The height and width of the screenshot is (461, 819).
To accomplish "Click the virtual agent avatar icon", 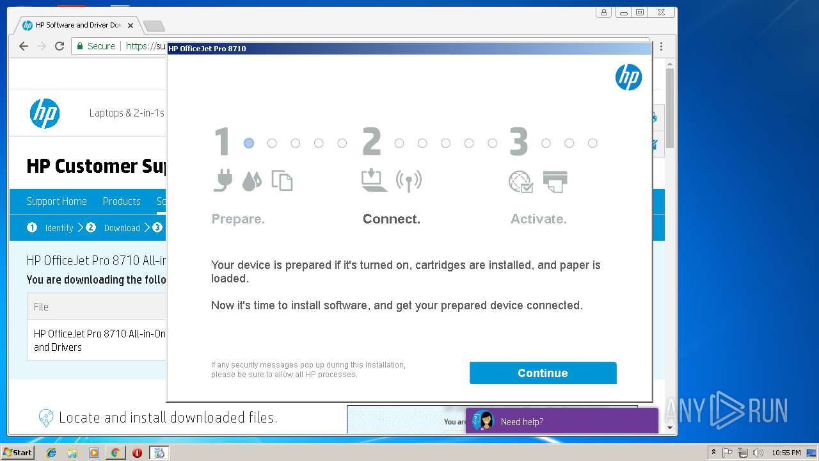I will [x=483, y=421].
